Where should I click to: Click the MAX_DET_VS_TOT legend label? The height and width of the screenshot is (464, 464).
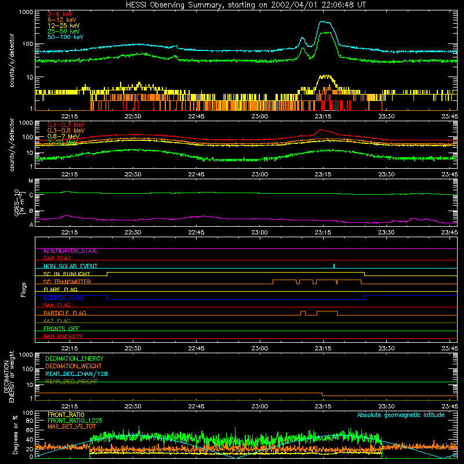(71, 426)
